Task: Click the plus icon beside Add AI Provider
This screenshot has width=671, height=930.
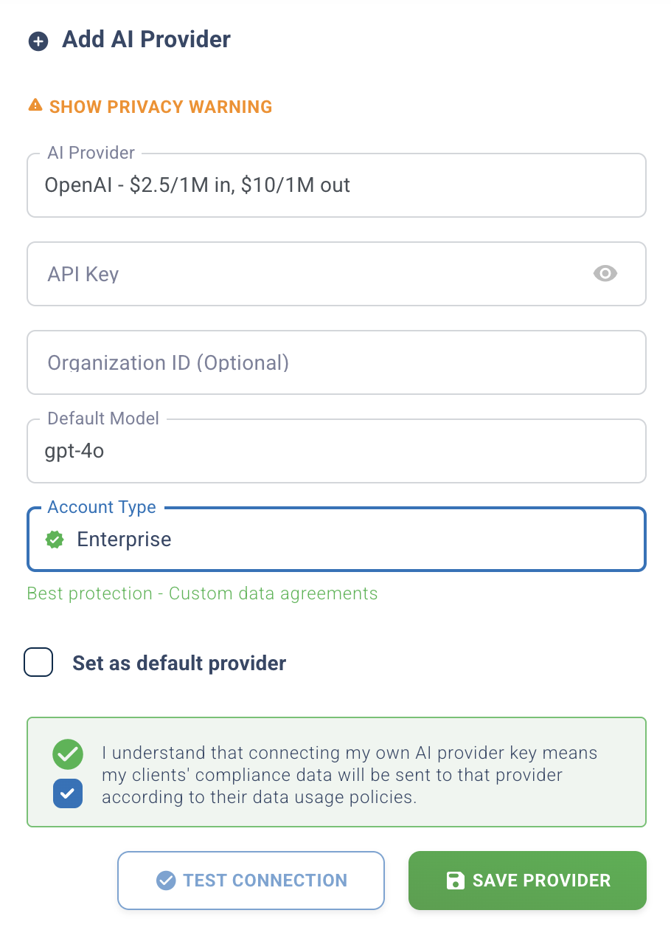Action: [x=38, y=41]
